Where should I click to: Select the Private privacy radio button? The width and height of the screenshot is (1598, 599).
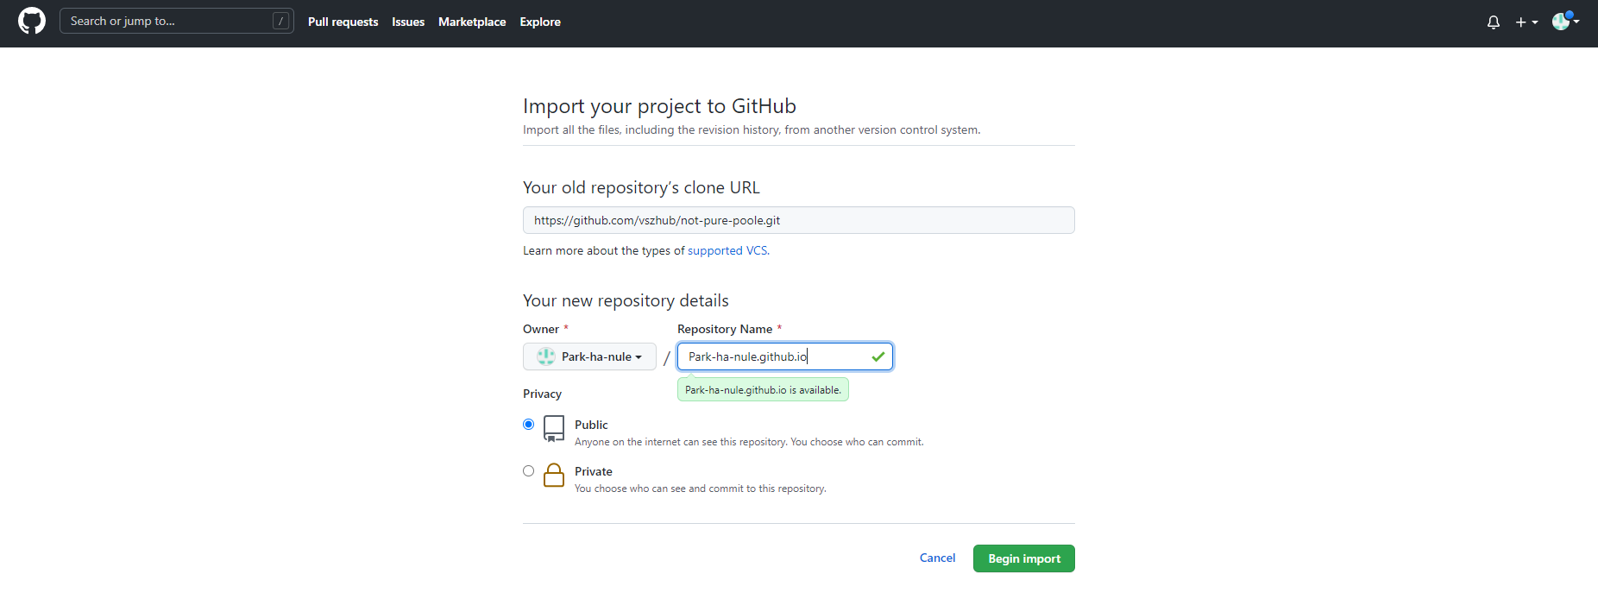[x=528, y=471]
